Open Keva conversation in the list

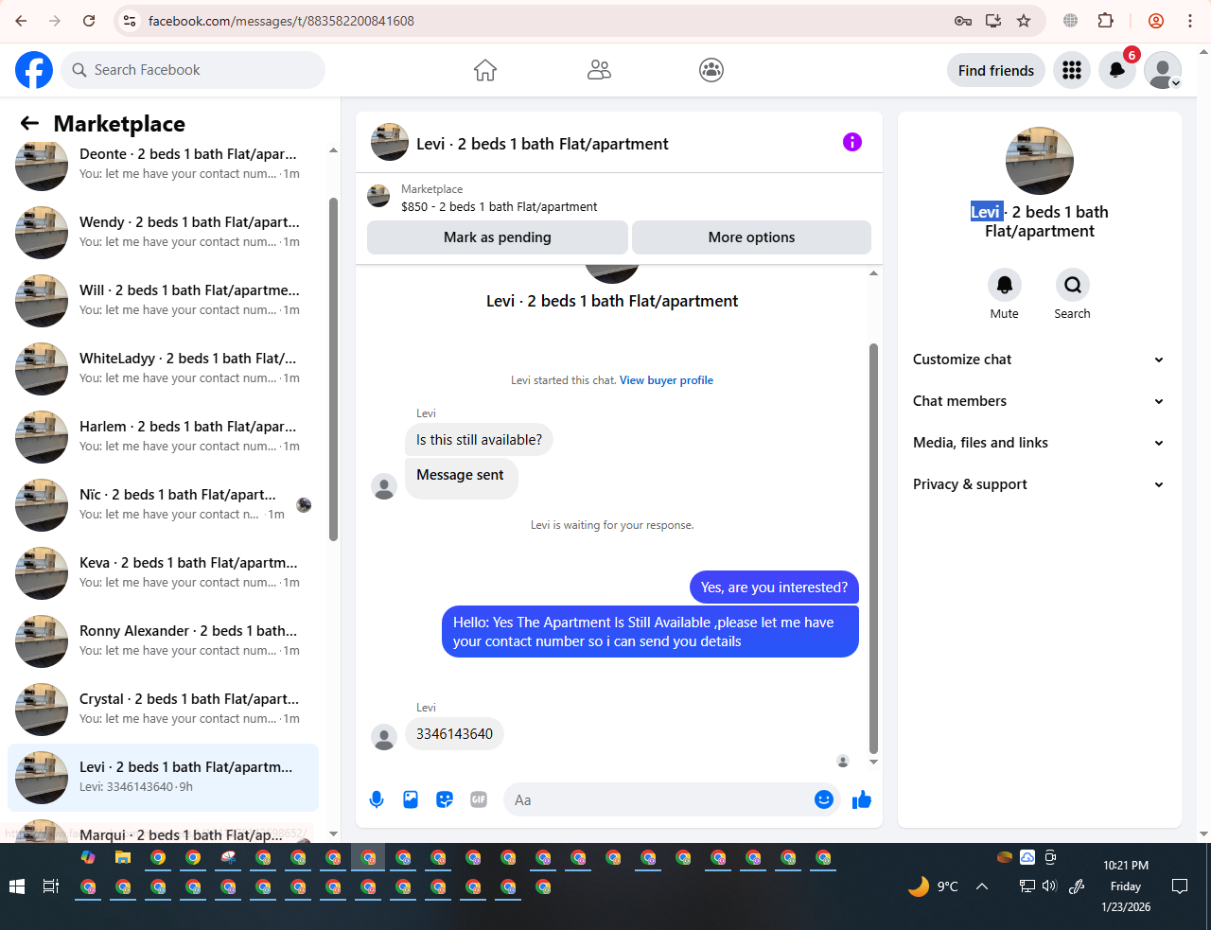(163, 572)
